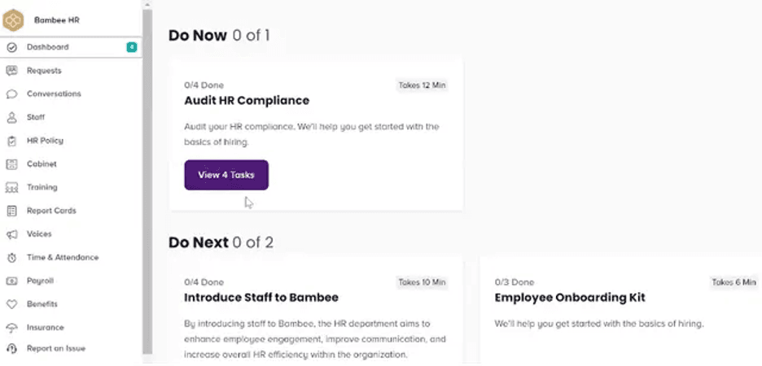The width and height of the screenshot is (762, 366).
Task: Go to the Dashboard menu item
Action: tap(47, 47)
